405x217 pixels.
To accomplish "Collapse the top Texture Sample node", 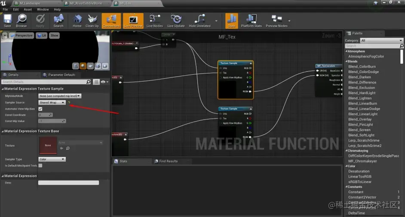I will coord(251,63).
